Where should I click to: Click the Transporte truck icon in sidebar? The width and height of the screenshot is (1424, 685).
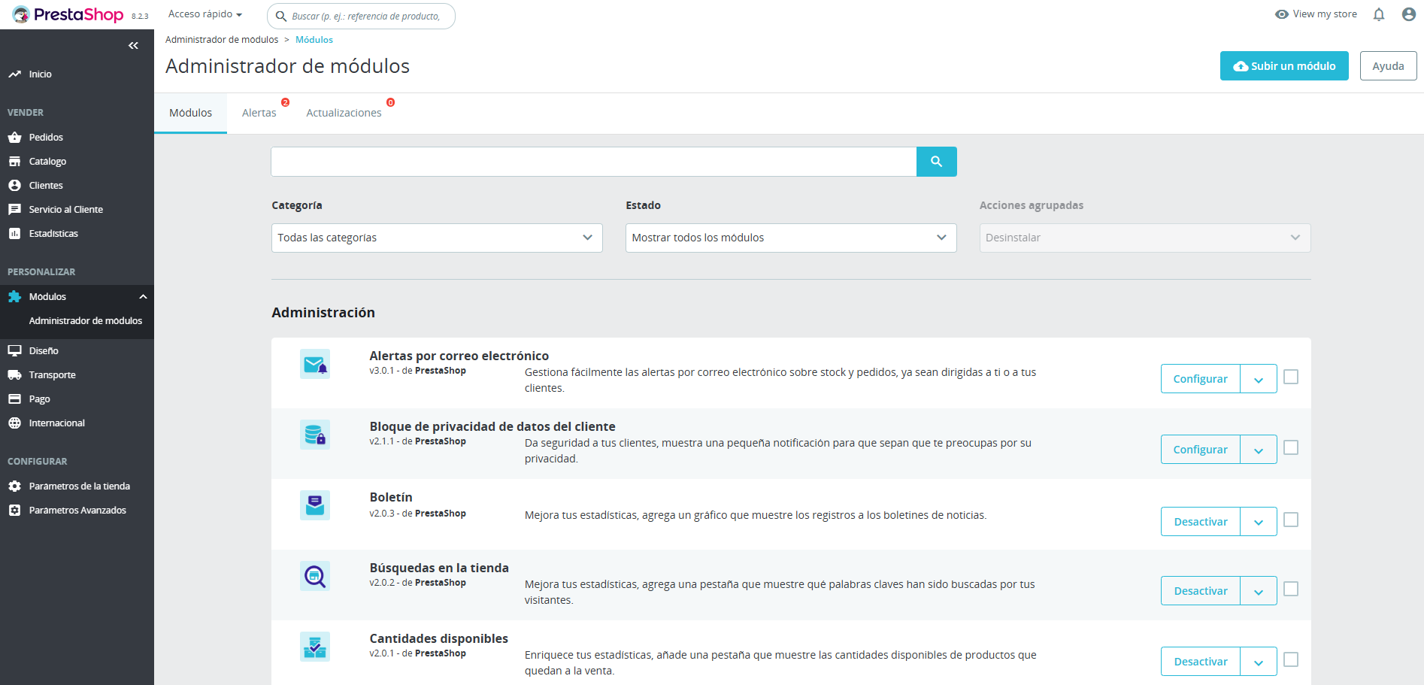14,375
